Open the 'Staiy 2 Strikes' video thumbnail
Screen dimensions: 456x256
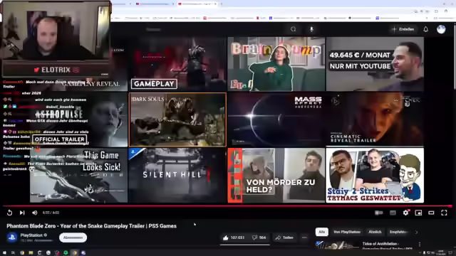pos(375,176)
